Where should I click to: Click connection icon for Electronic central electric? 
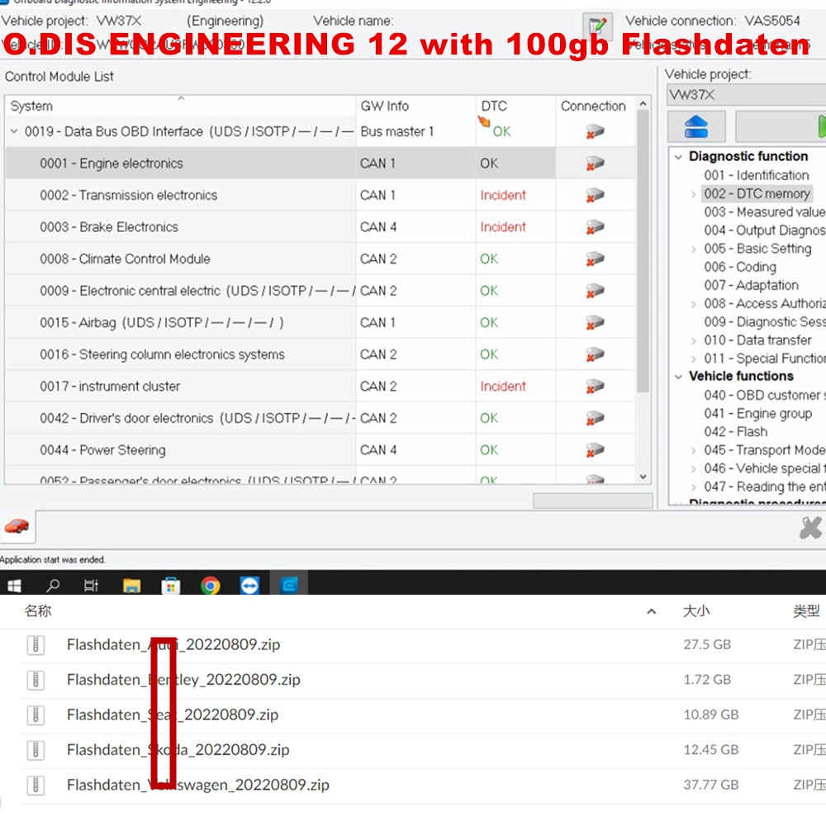pyautogui.click(x=595, y=291)
